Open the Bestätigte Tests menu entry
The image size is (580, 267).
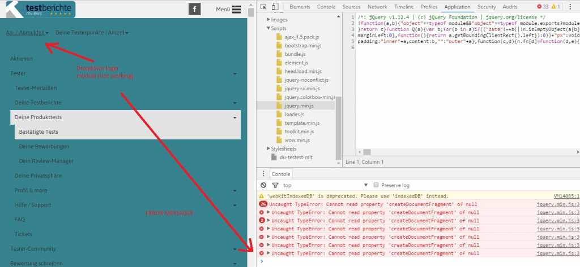(39, 132)
